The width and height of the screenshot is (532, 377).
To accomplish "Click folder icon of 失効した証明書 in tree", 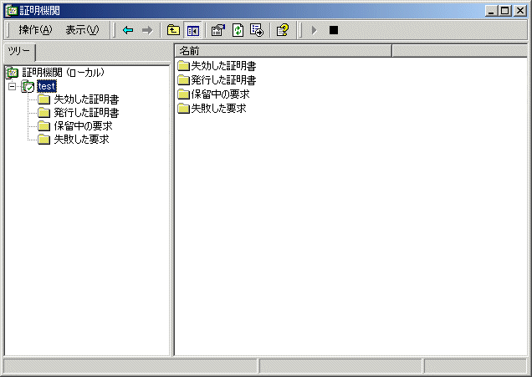I will [43, 99].
